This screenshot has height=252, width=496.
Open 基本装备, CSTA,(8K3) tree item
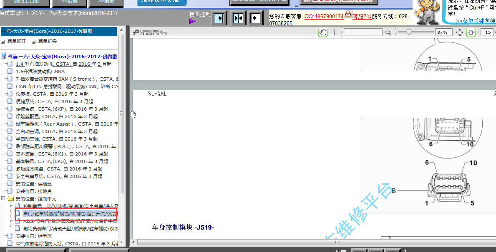[x=62, y=161]
